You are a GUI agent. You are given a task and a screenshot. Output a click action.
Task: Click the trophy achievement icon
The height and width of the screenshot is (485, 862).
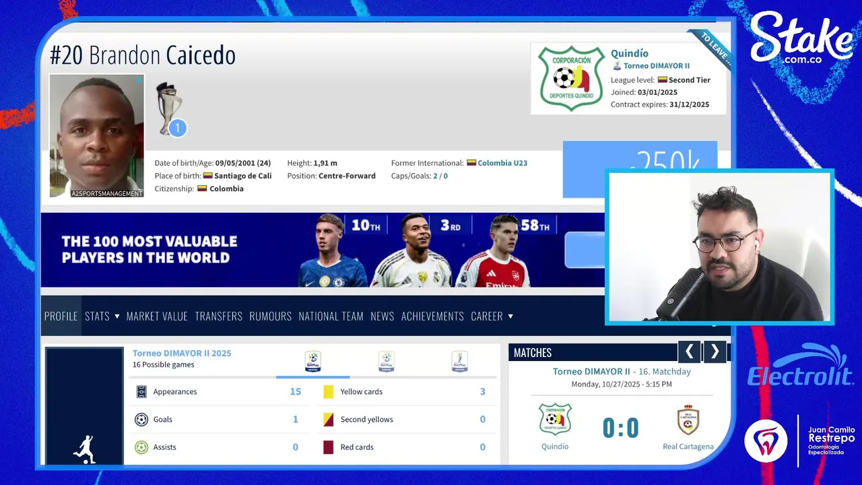[x=170, y=109]
